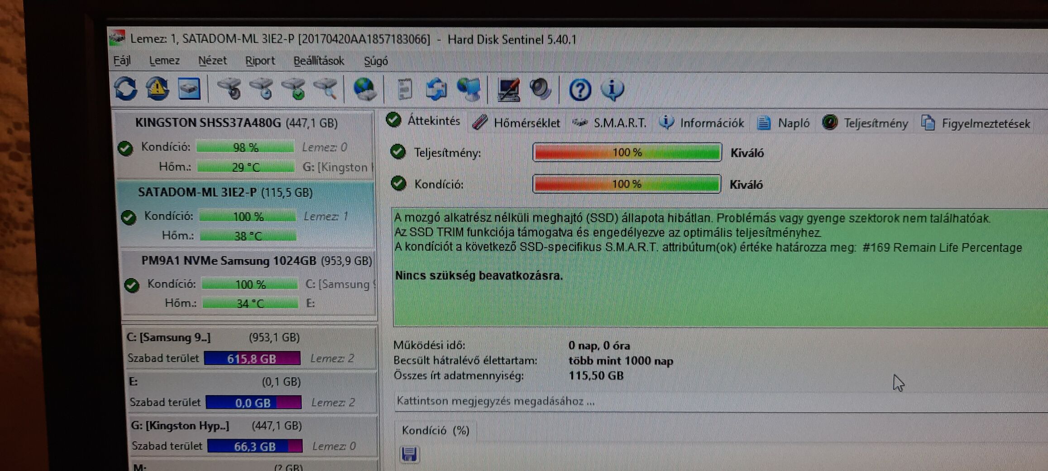The height and width of the screenshot is (471, 1048).
Task: Click the Kondíció (%) graph header
Action: pos(435,430)
